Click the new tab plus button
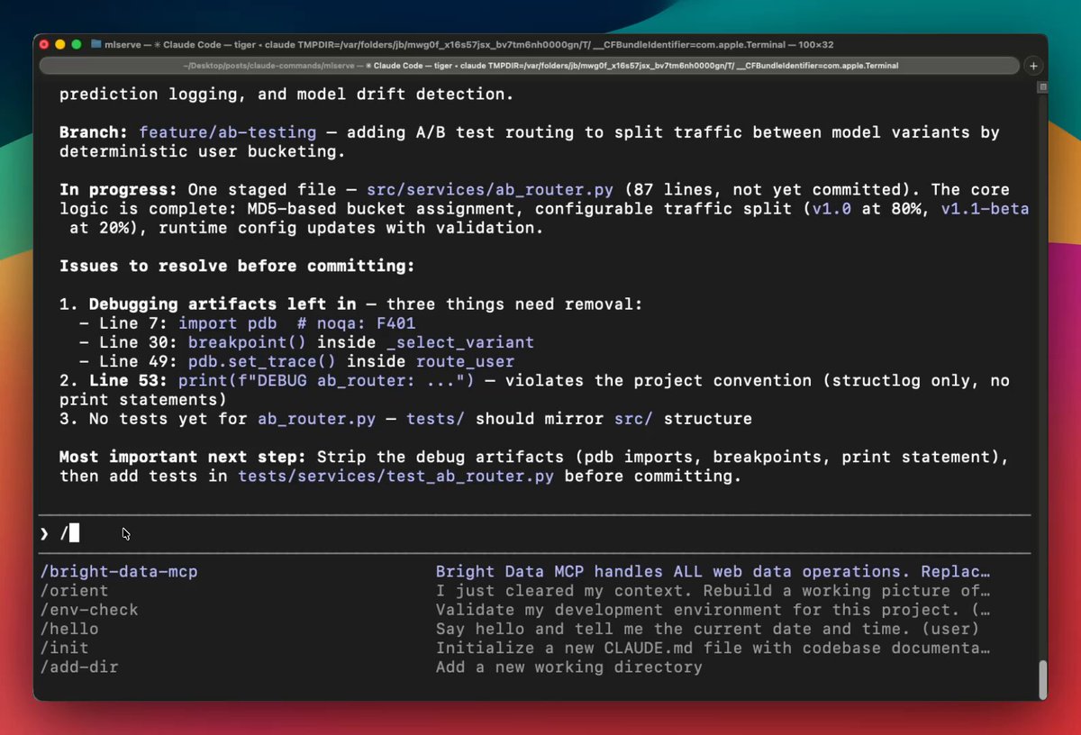 (x=1033, y=66)
